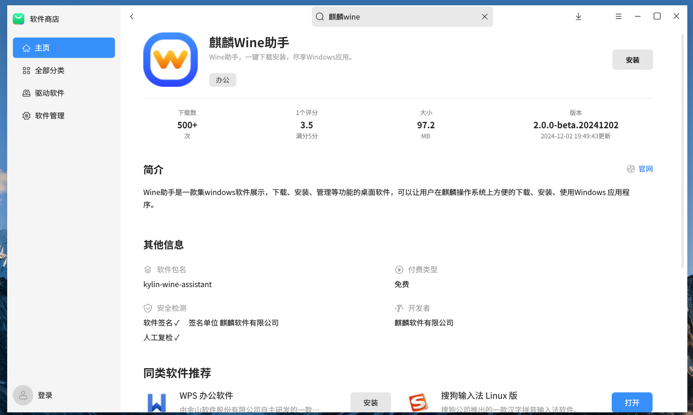Open the hamburger menu
This screenshot has width=693, height=415.
619,17
